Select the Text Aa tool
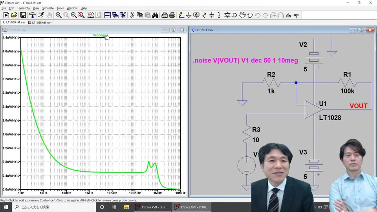Image resolution: width=377 pixels, height=212 pixels. 288,15
